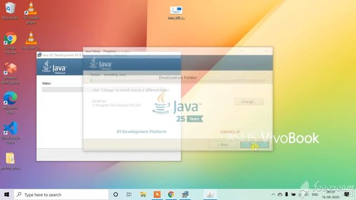Viewport: 356px width, 200px height.
Task: Open the Amazon Workspaces desktop shortcut
Action: 10,73
